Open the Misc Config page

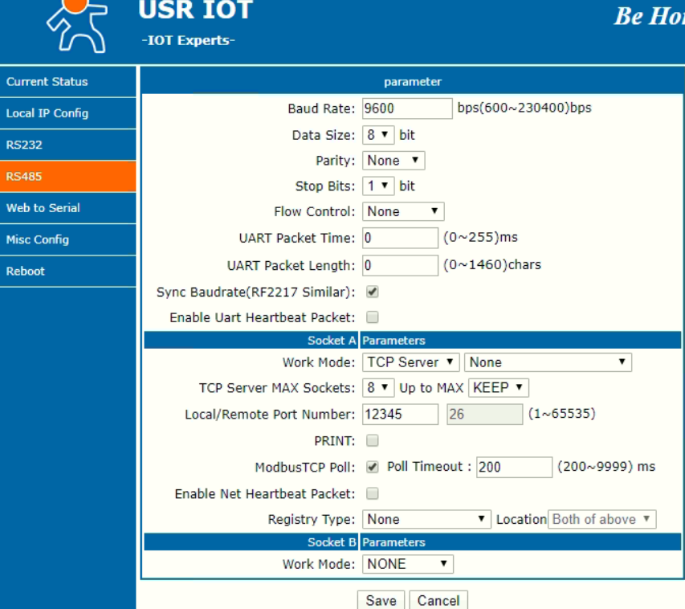pyautogui.click(x=67, y=239)
